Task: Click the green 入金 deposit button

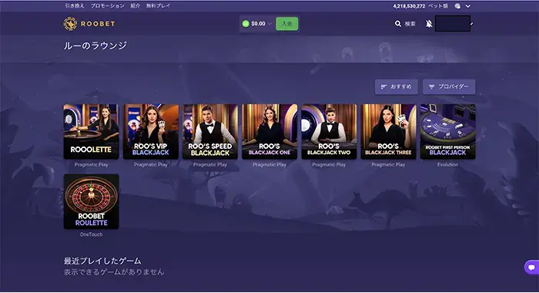Action: click(286, 24)
